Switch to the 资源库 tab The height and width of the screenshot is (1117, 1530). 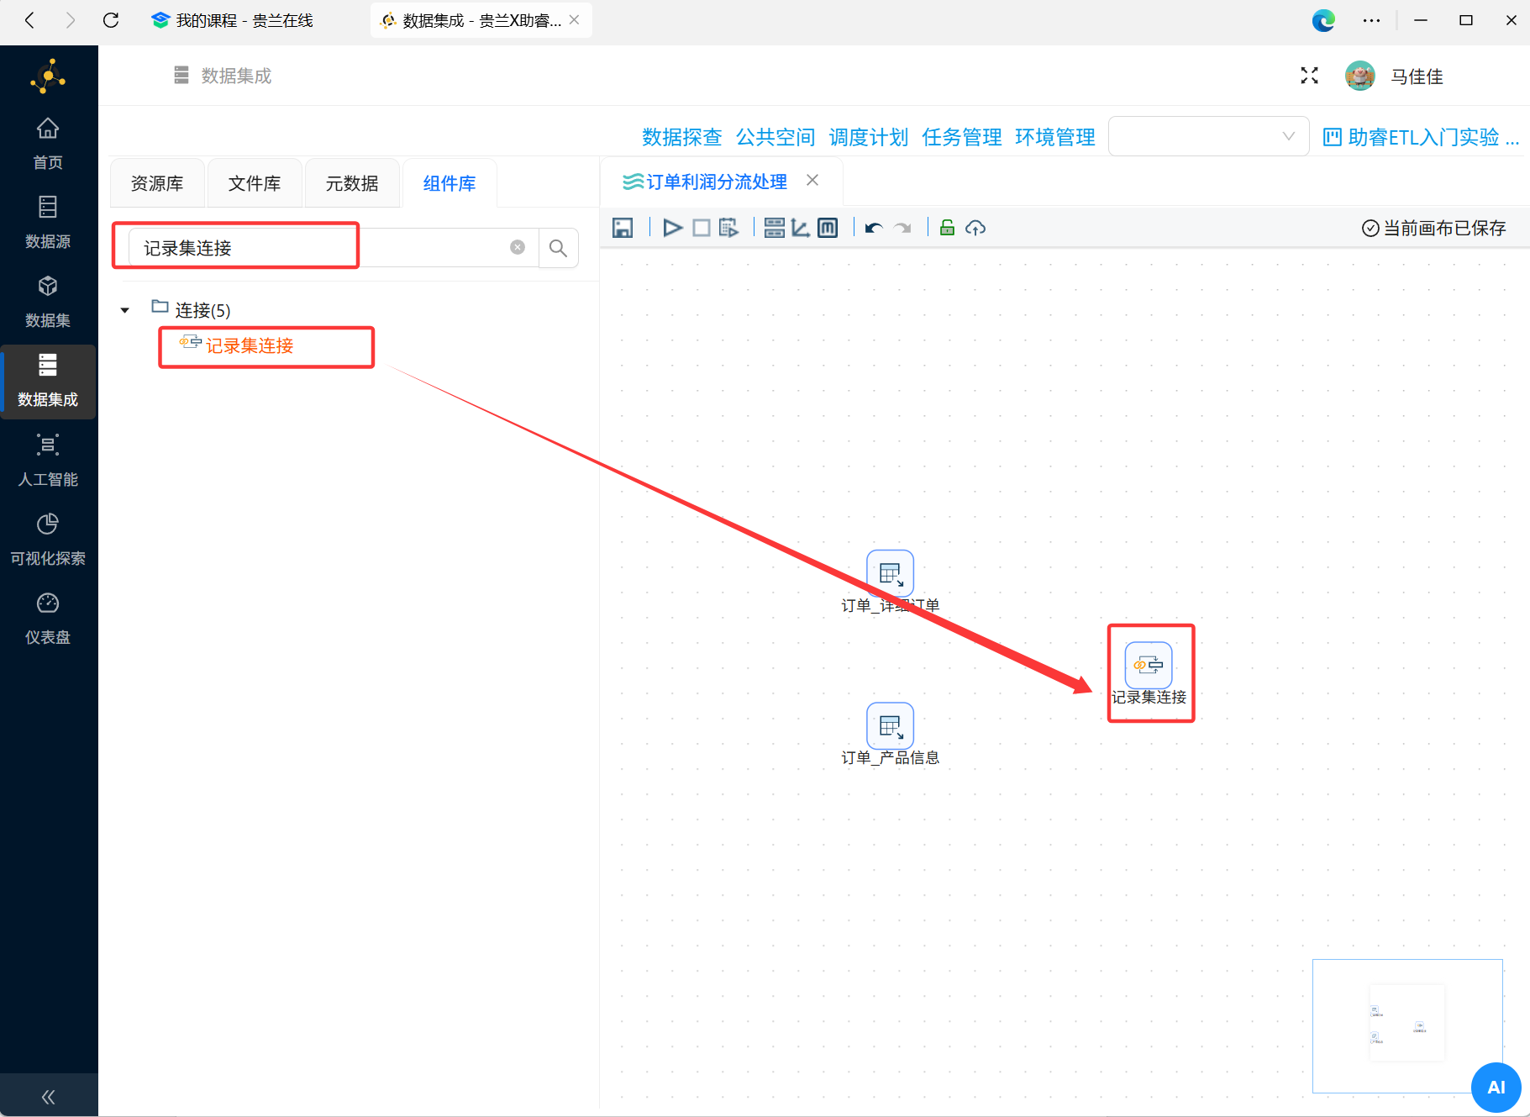[157, 183]
